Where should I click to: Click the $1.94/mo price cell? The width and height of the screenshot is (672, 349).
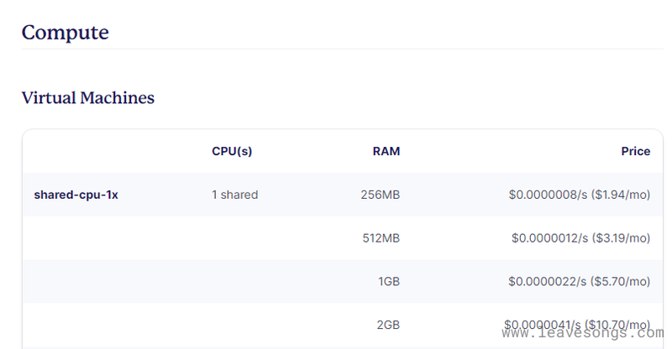click(x=579, y=195)
